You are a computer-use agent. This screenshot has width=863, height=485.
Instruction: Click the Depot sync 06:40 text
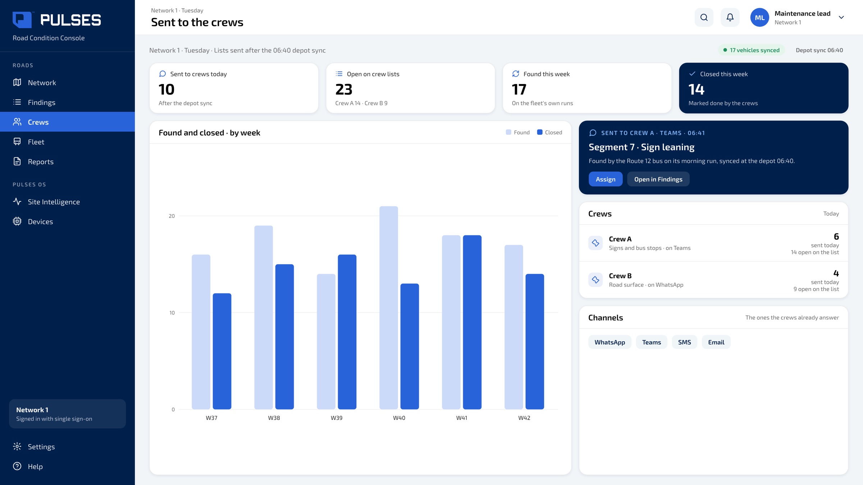(819, 50)
